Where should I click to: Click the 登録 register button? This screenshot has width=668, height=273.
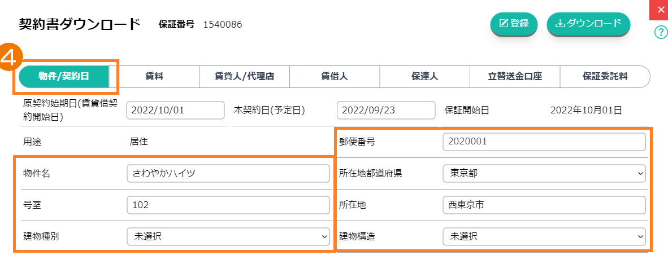coord(514,24)
